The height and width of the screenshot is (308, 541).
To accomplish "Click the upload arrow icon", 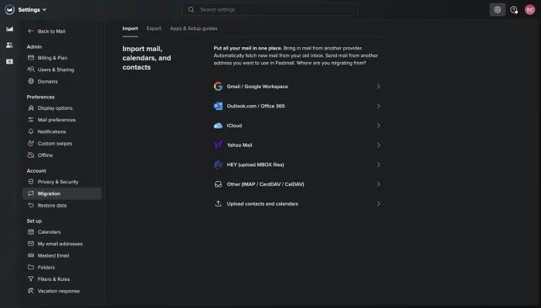I will 218,204.
